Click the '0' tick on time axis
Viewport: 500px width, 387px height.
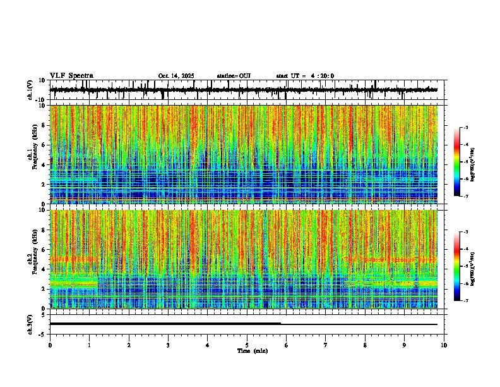[x=50, y=345]
